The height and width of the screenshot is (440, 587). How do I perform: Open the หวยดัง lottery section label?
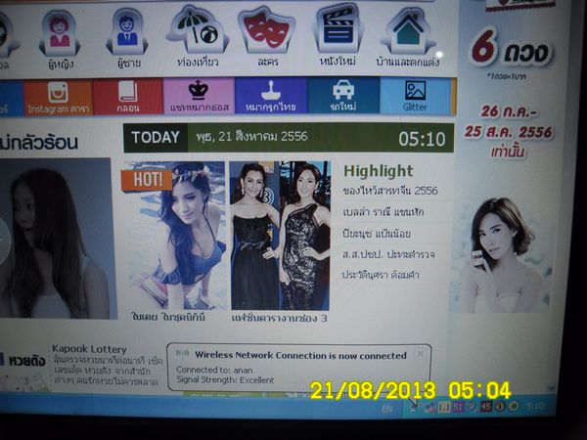(x=26, y=361)
